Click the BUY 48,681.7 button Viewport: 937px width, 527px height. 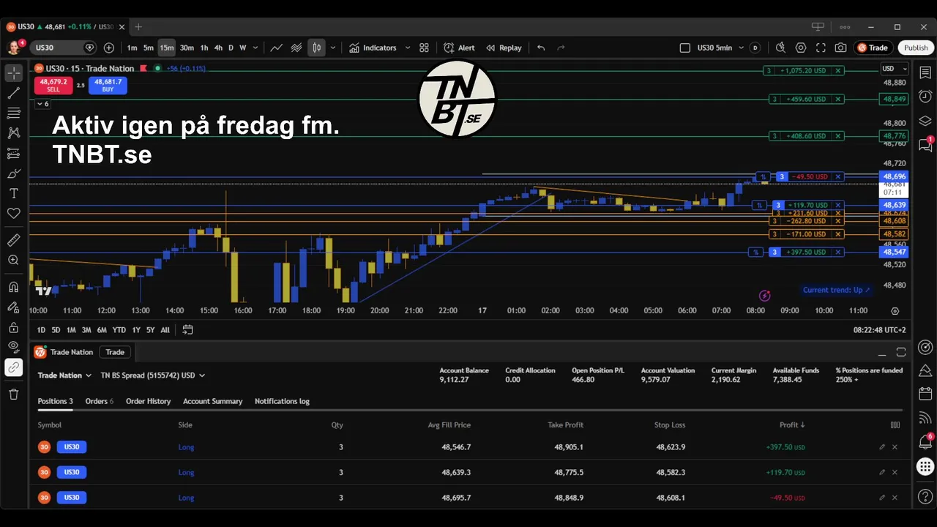tap(108, 86)
